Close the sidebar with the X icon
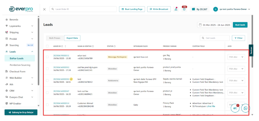The image size is (259, 121). 45,9
